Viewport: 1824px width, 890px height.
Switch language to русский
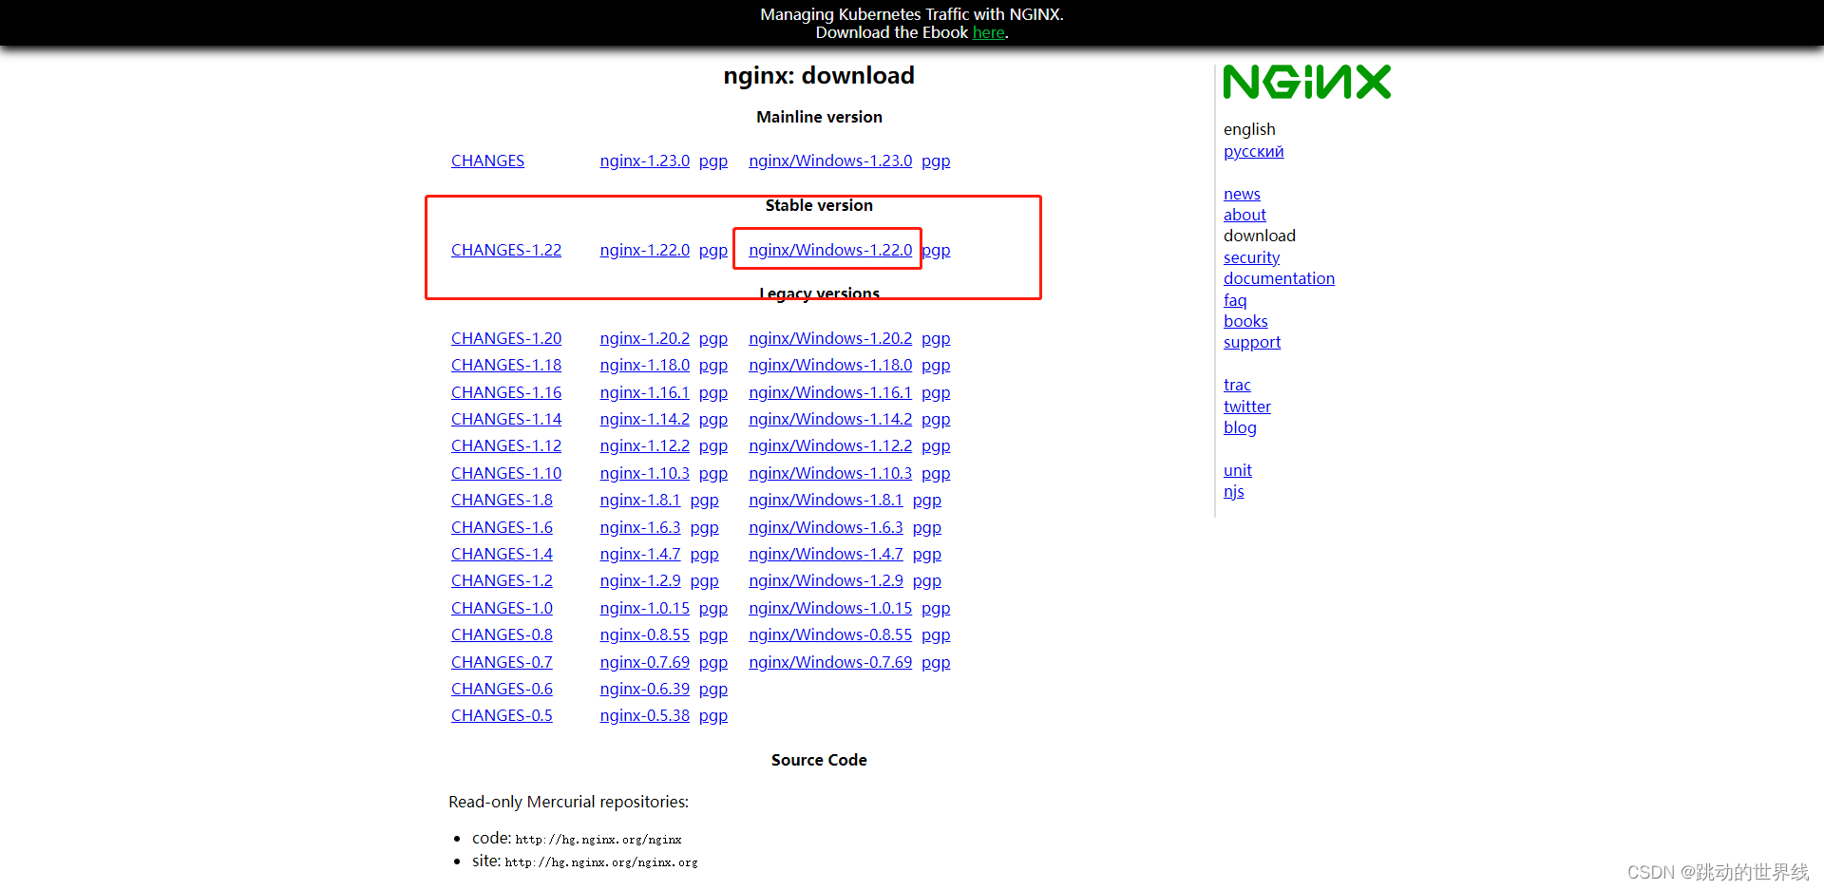1253,151
